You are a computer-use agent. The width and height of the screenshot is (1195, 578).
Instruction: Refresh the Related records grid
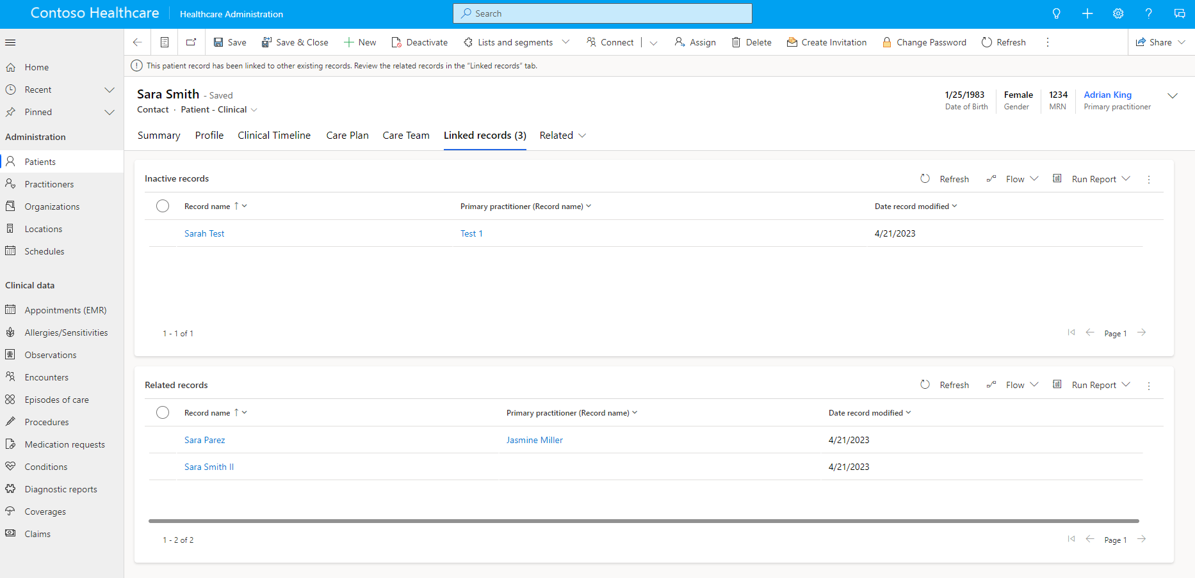[x=945, y=385]
